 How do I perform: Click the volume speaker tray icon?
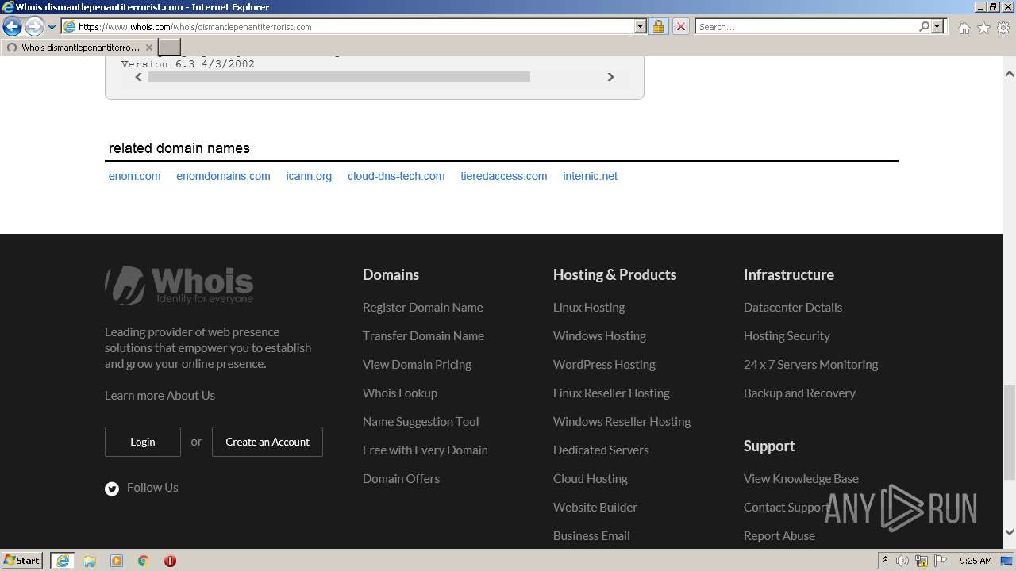click(902, 561)
